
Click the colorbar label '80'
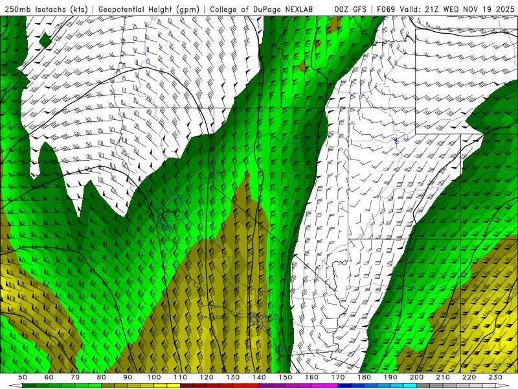[102, 377]
